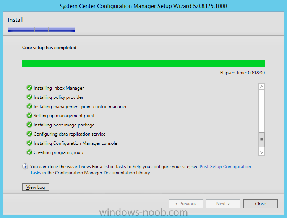This screenshot has height=218, width=287.
Task: Click the disabled Previous button
Action: pyautogui.click(x=186, y=204)
